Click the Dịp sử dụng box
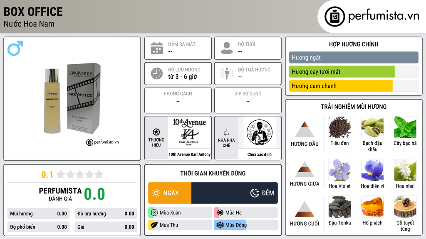Viewport: 426px width, 239px height. coord(248,100)
